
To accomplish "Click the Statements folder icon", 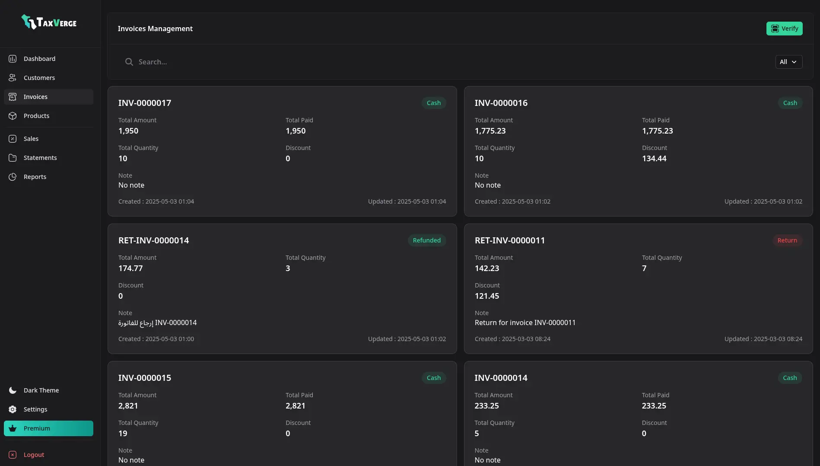I will click(x=12, y=157).
